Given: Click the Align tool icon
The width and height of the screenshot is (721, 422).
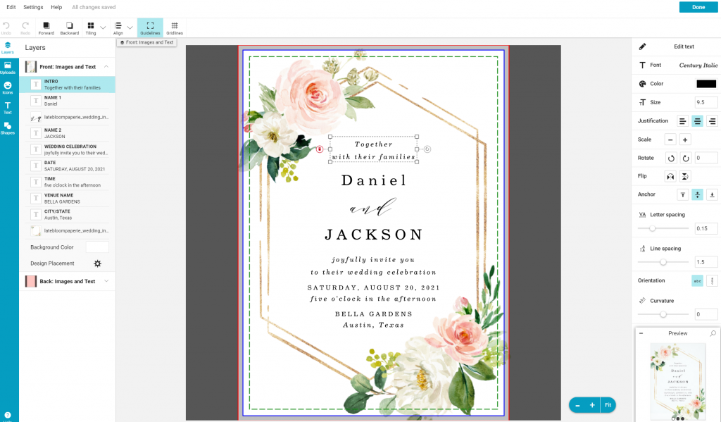Looking at the screenshot, I should pyautogui.click(x=118, y=26).
